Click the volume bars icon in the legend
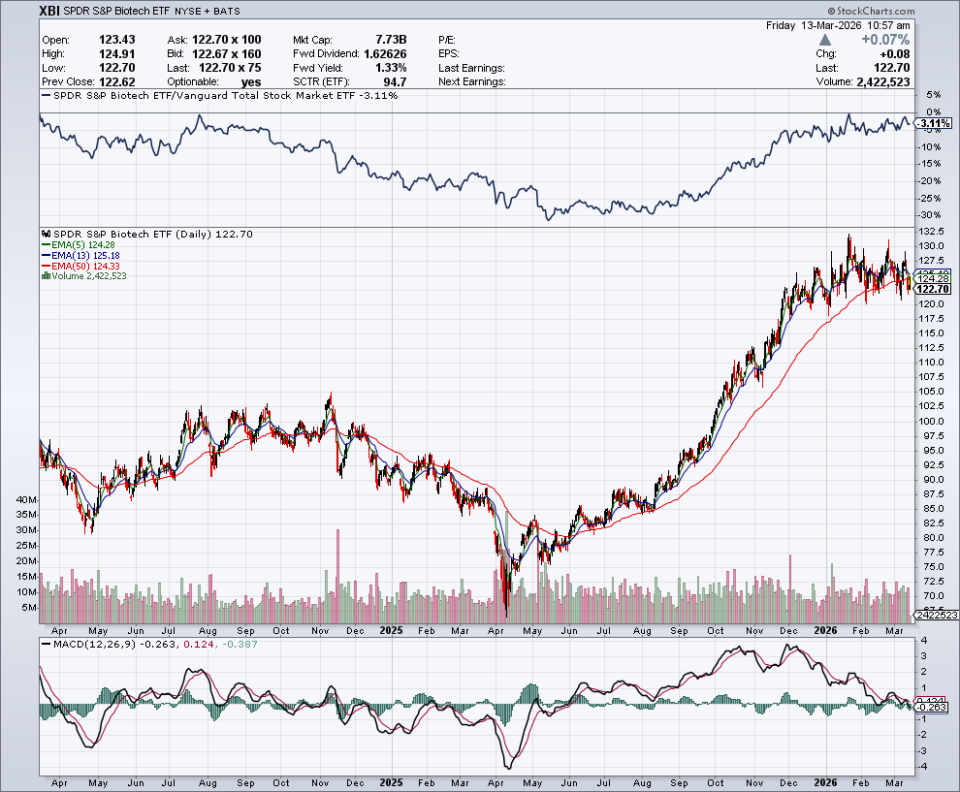 click(46, 276)
